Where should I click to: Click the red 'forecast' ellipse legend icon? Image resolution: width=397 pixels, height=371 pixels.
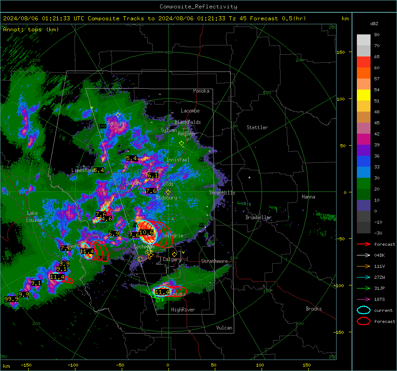click(x=363, y=321)
